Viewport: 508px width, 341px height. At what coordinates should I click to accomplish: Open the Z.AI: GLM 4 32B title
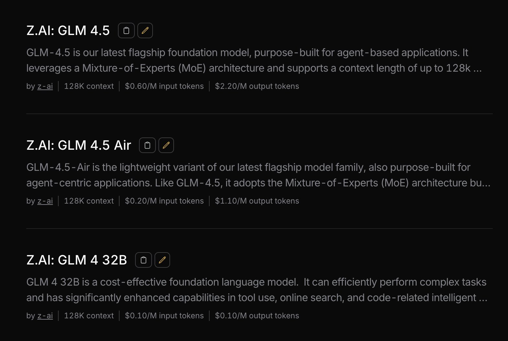pos(77,260)
